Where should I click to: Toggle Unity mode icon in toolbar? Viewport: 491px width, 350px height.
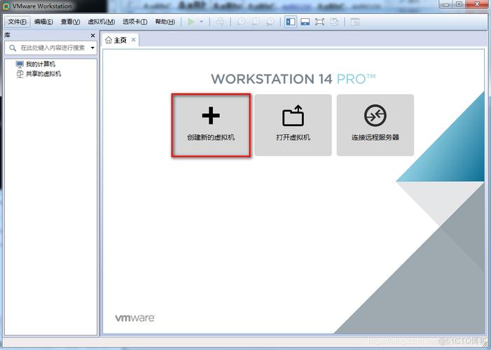pyautogui.click(x=335, y=22)
